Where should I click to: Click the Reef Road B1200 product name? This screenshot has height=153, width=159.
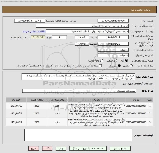tap(97, 122)
